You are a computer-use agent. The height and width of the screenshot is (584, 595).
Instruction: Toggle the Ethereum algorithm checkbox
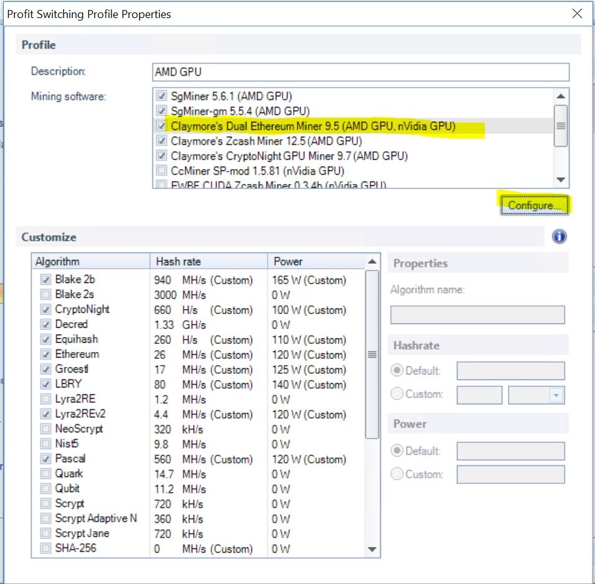45,354
